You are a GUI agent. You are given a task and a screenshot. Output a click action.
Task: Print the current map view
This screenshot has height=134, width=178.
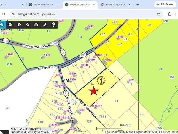36,25
